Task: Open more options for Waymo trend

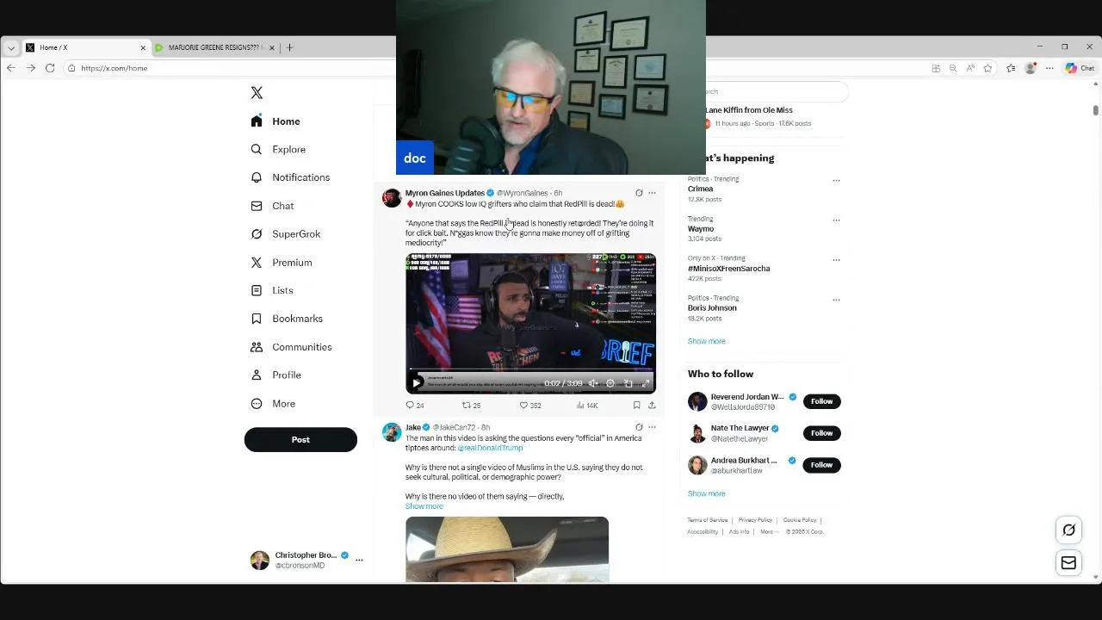Action: 836,220
